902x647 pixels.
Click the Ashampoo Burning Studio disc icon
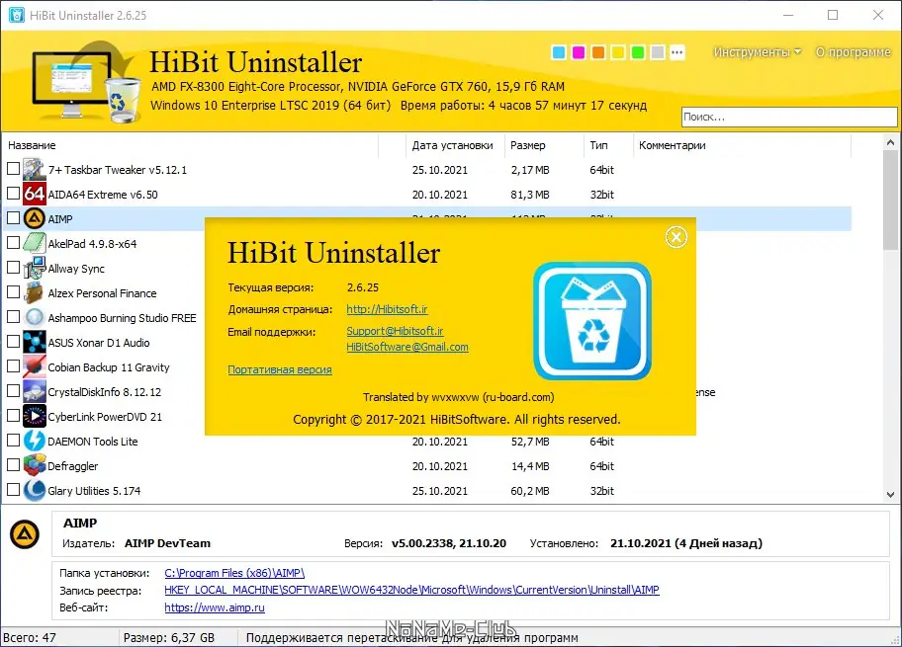pos(34,317)
